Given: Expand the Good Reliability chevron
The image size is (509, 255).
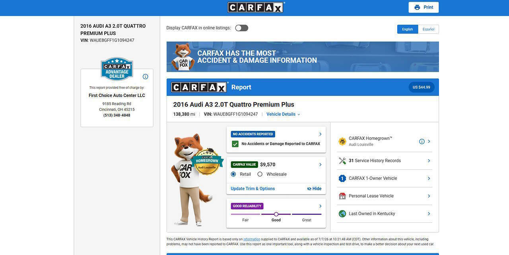Looking at the screenshot, I should click(320, 206).
